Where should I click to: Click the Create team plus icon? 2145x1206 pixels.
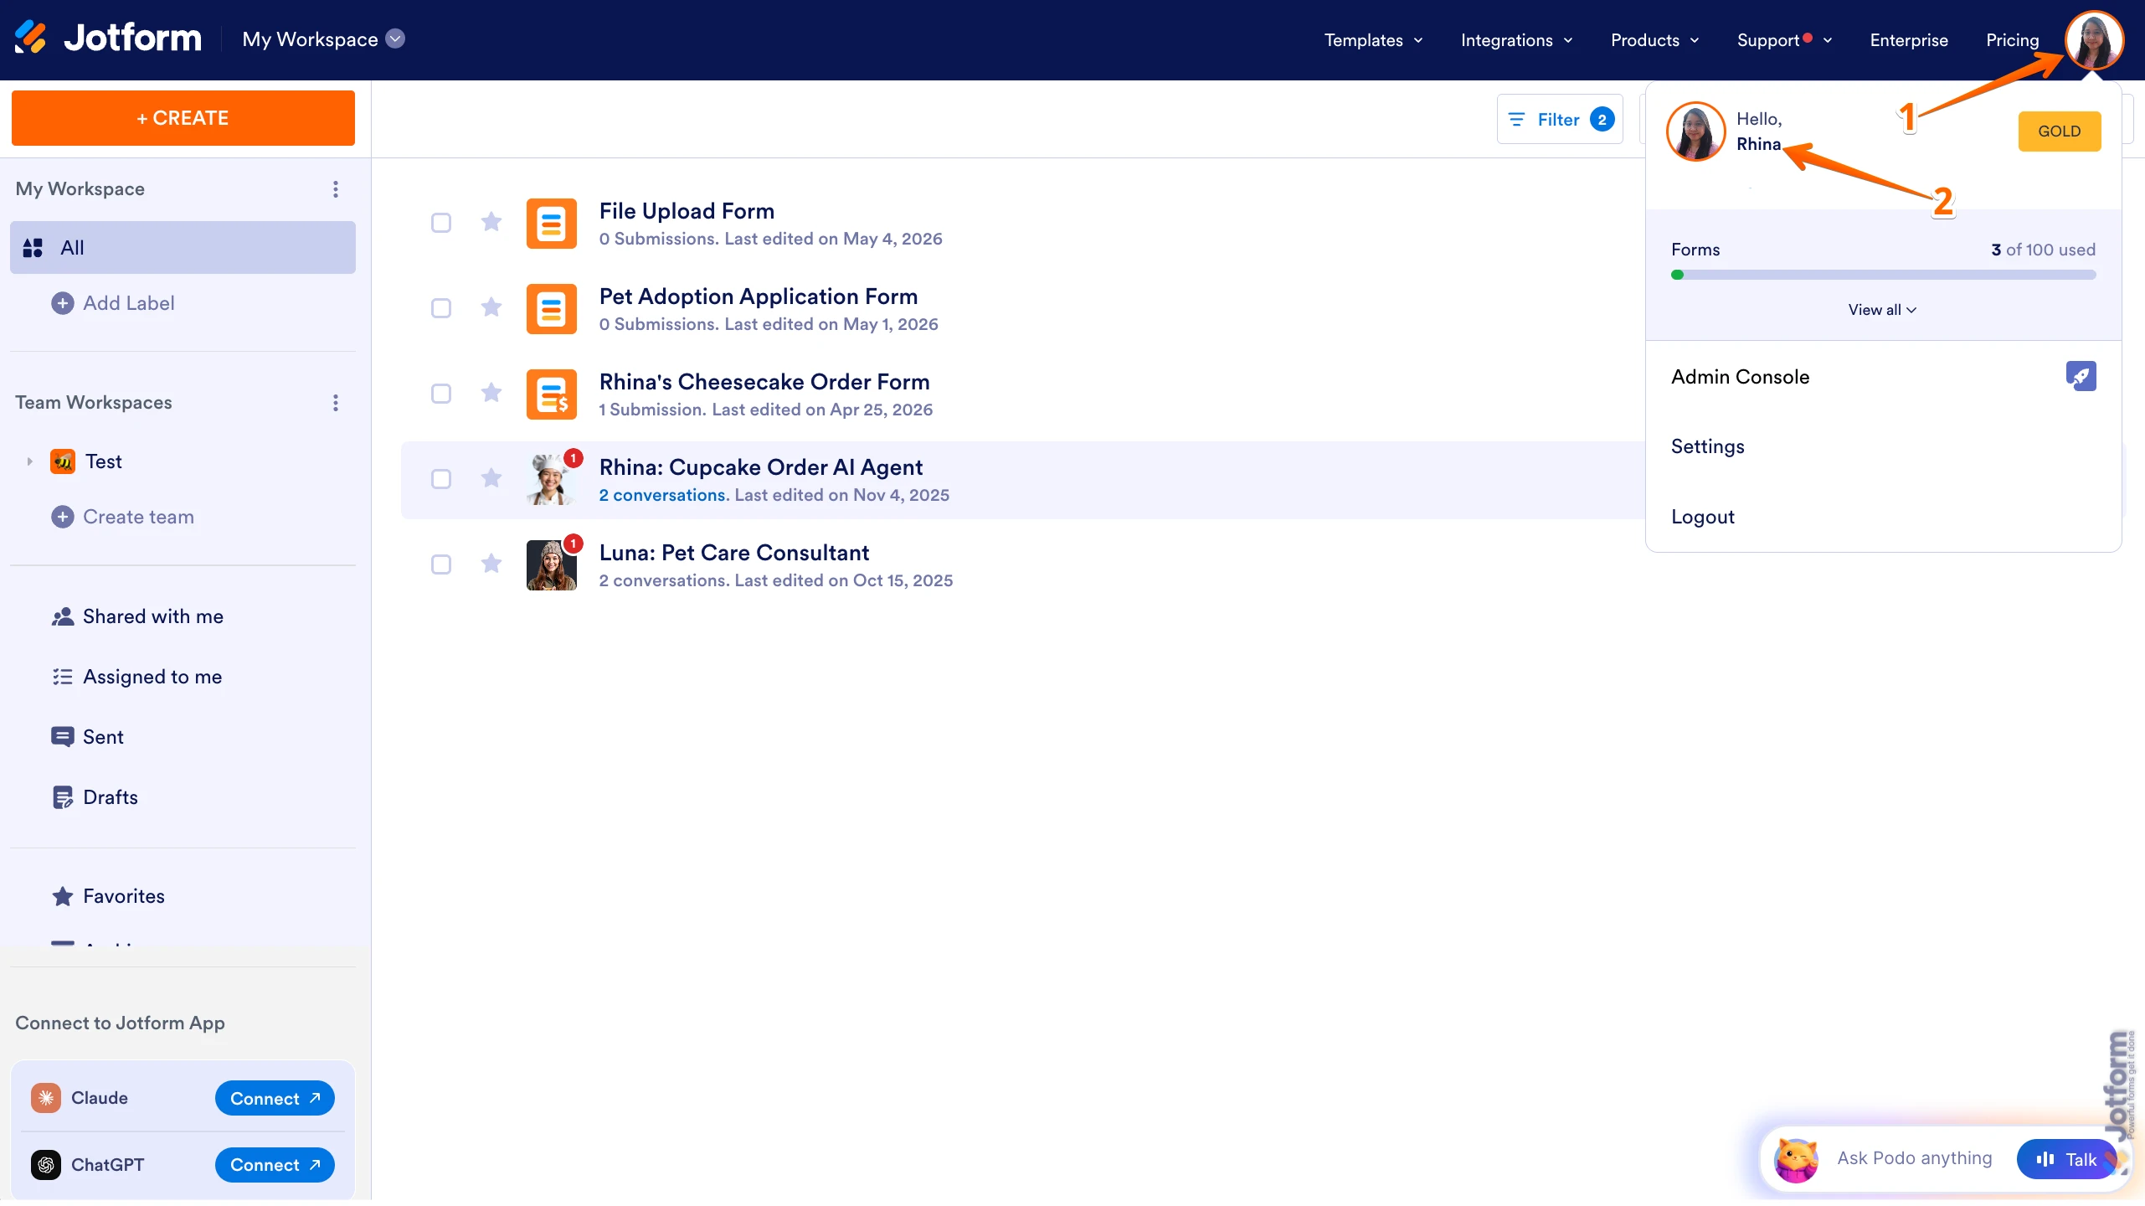point(63,517)
